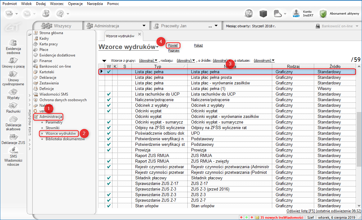
Task: Expand the Administracja dropdown arrow in header
Action: coord(144,26)
